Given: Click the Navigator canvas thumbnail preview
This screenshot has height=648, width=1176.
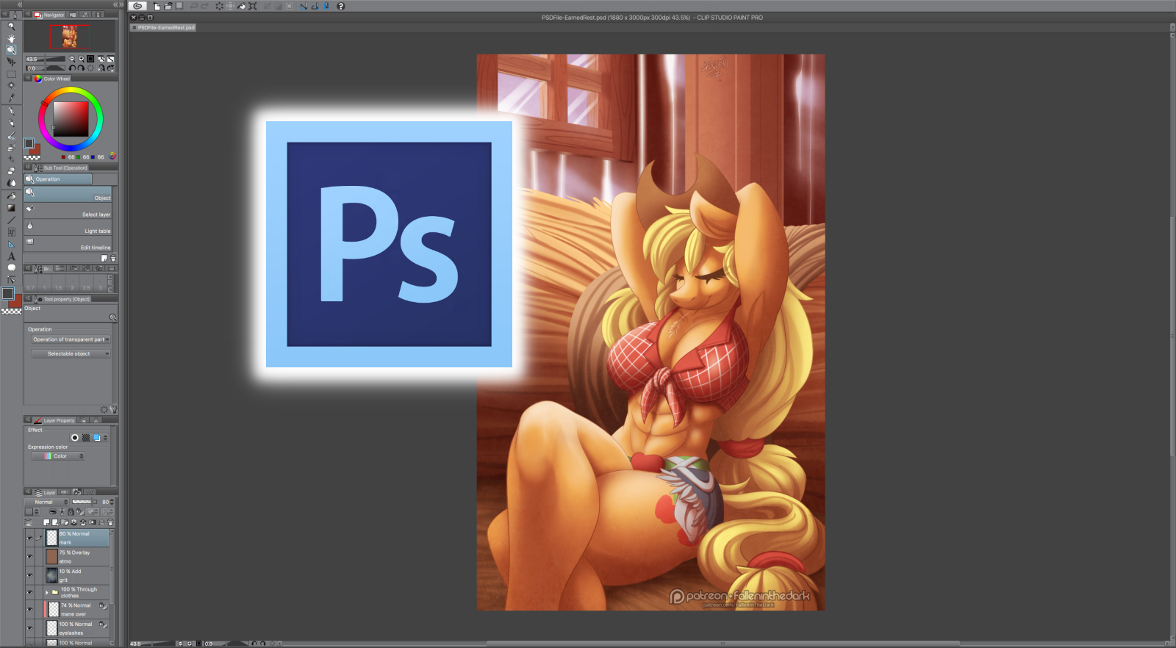Looking at the screenshot, I should [x=70, y=36].
